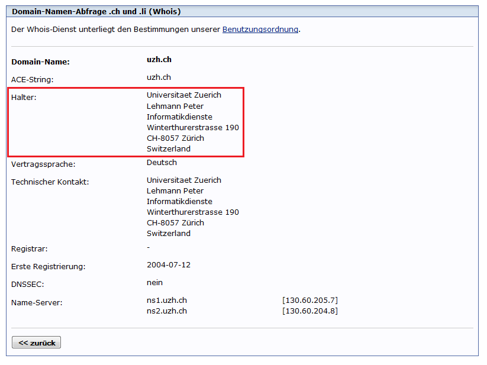Click the 'Vertragssprache:' label

[43, 164]
